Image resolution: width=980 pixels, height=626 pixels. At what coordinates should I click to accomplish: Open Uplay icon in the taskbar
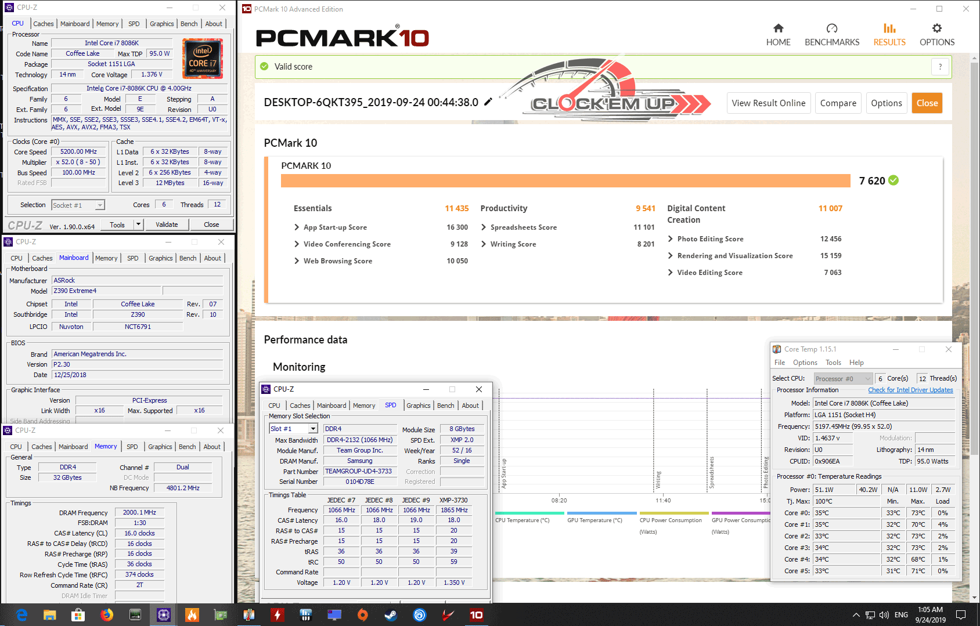419,615
